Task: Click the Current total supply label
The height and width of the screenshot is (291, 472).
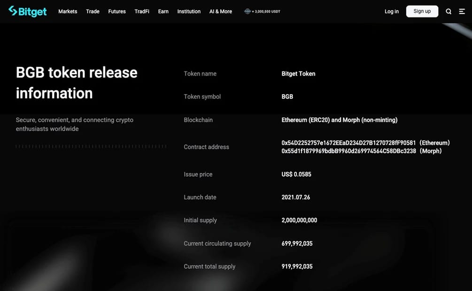Action: pyautogui.click(x=209, y=266)
